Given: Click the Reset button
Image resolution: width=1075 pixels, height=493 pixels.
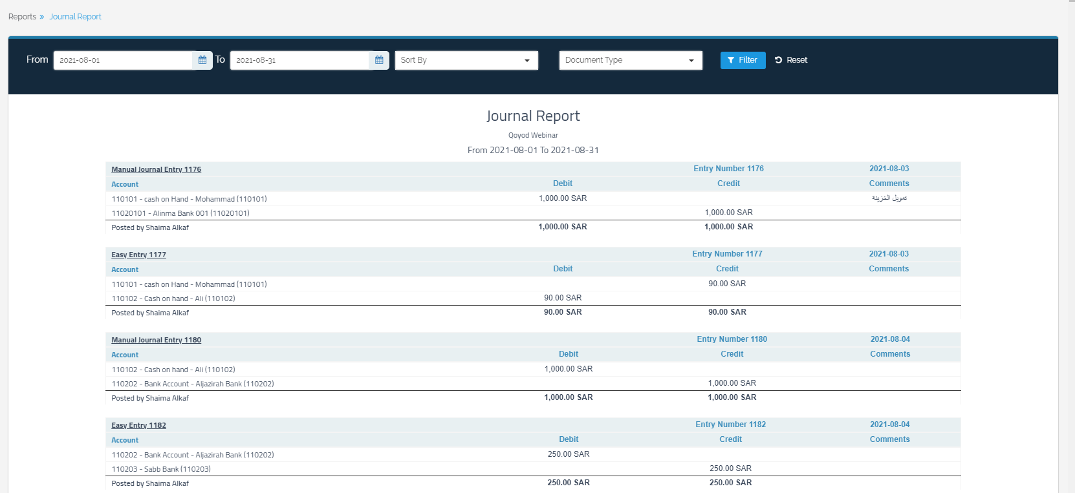Looking at the screenshot, I should tap(791, 60).
